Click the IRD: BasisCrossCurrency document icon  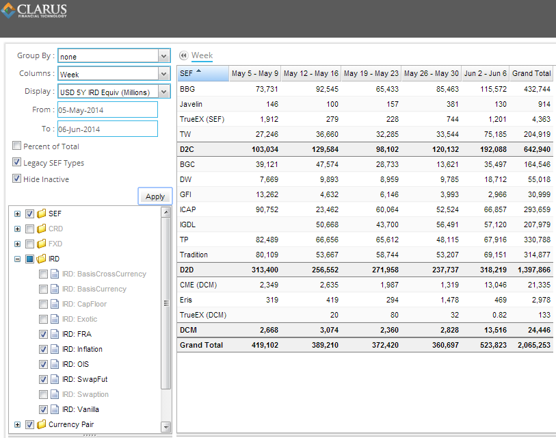[55, 274]
